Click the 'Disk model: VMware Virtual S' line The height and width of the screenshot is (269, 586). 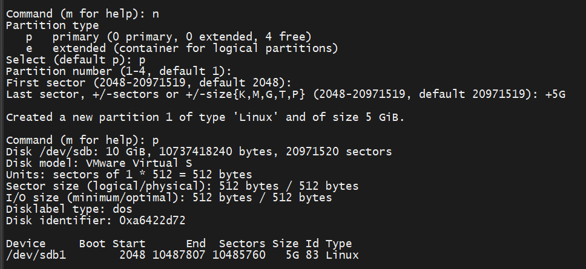pyautogui.click(x=99, y=163)
